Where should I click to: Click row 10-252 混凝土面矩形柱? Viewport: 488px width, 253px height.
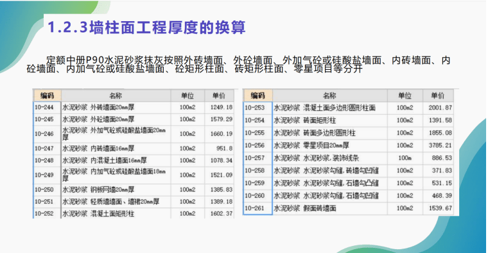point(134,213)
